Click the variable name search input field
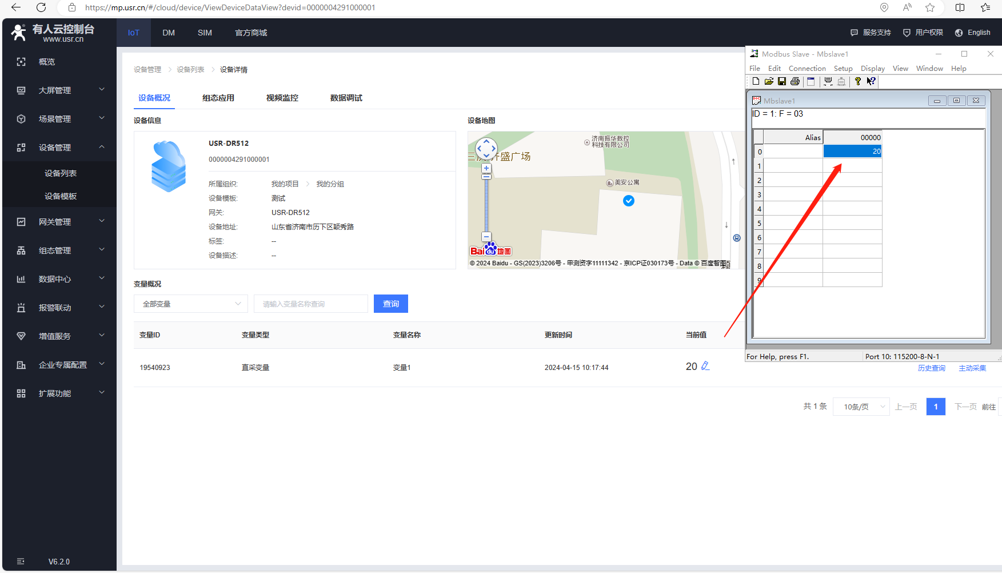The width and height of the screenshot is (1002, 573). point(311,304)
